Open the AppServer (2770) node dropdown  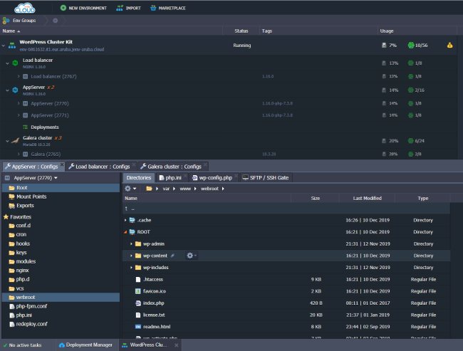[x=56, y=178]
